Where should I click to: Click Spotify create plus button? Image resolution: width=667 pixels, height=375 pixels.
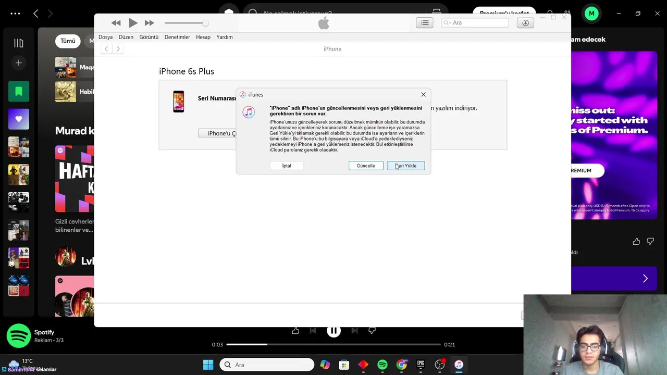[19, 63]
